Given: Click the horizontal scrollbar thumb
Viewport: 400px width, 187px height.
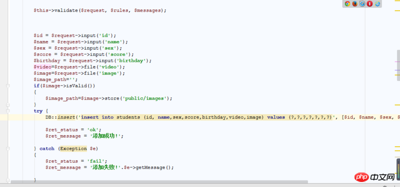Looking at the screenshot, I should [x=159, y=182].
